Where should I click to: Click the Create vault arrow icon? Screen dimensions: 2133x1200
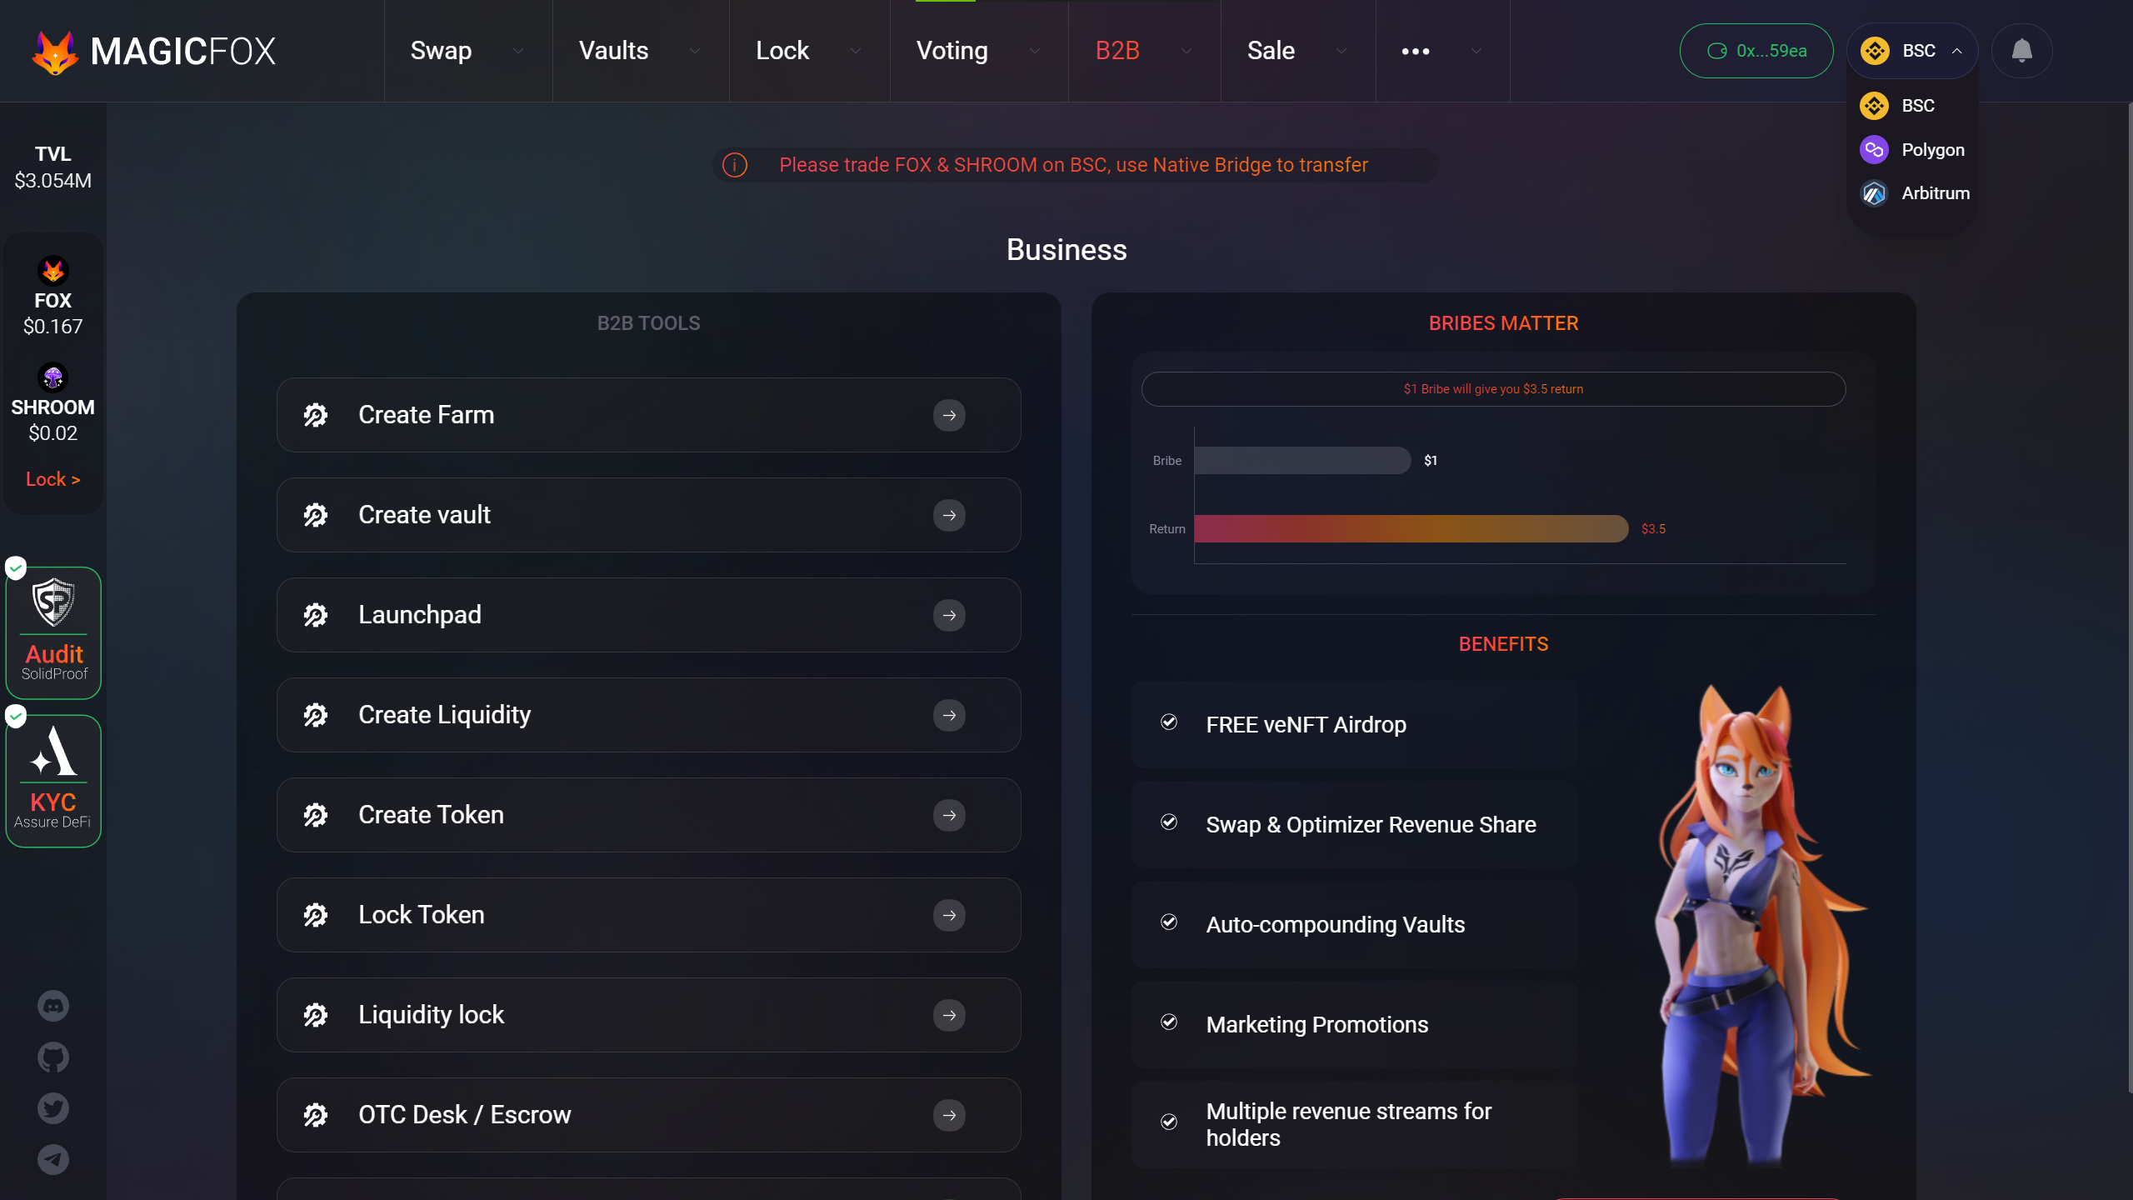click(x=949, y=515)
